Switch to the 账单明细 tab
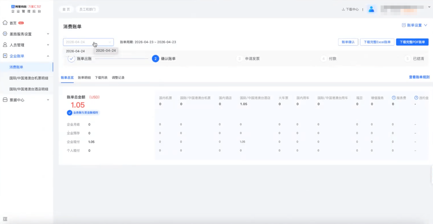Image resolution: width=433 pixels, height=224 pixels. [84, 78]
